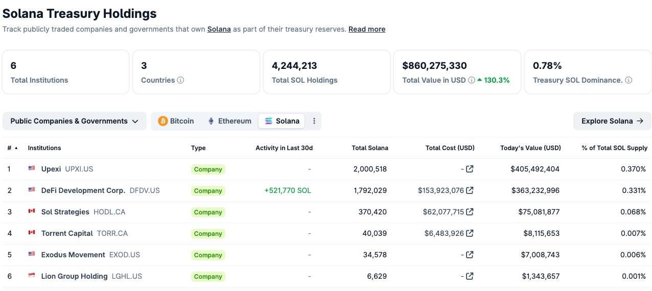652x291 pixels.
Task: Click the UPXI.US ticker text
Action: pyautogui.click(x=79, y=169)
